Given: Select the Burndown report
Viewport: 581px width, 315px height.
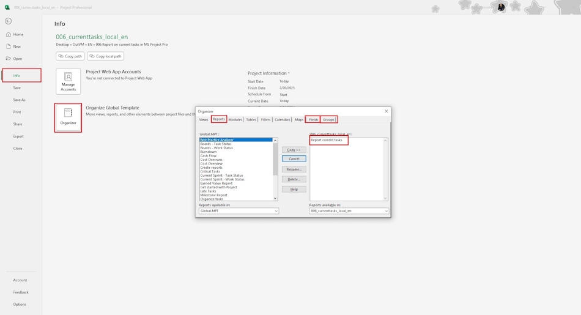Looking at the screenshot, I should pyautogui.click(x=209, y=152).
